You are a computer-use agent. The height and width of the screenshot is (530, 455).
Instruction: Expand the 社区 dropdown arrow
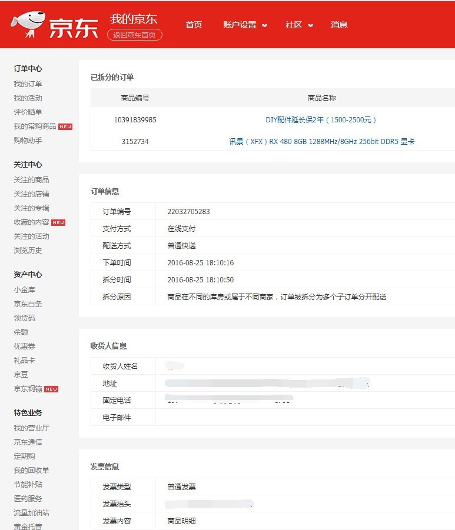(x=310, y=25)
